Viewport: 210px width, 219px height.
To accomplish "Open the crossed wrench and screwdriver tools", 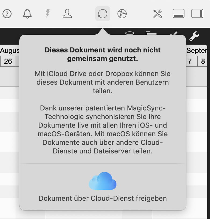I will 158,14.
